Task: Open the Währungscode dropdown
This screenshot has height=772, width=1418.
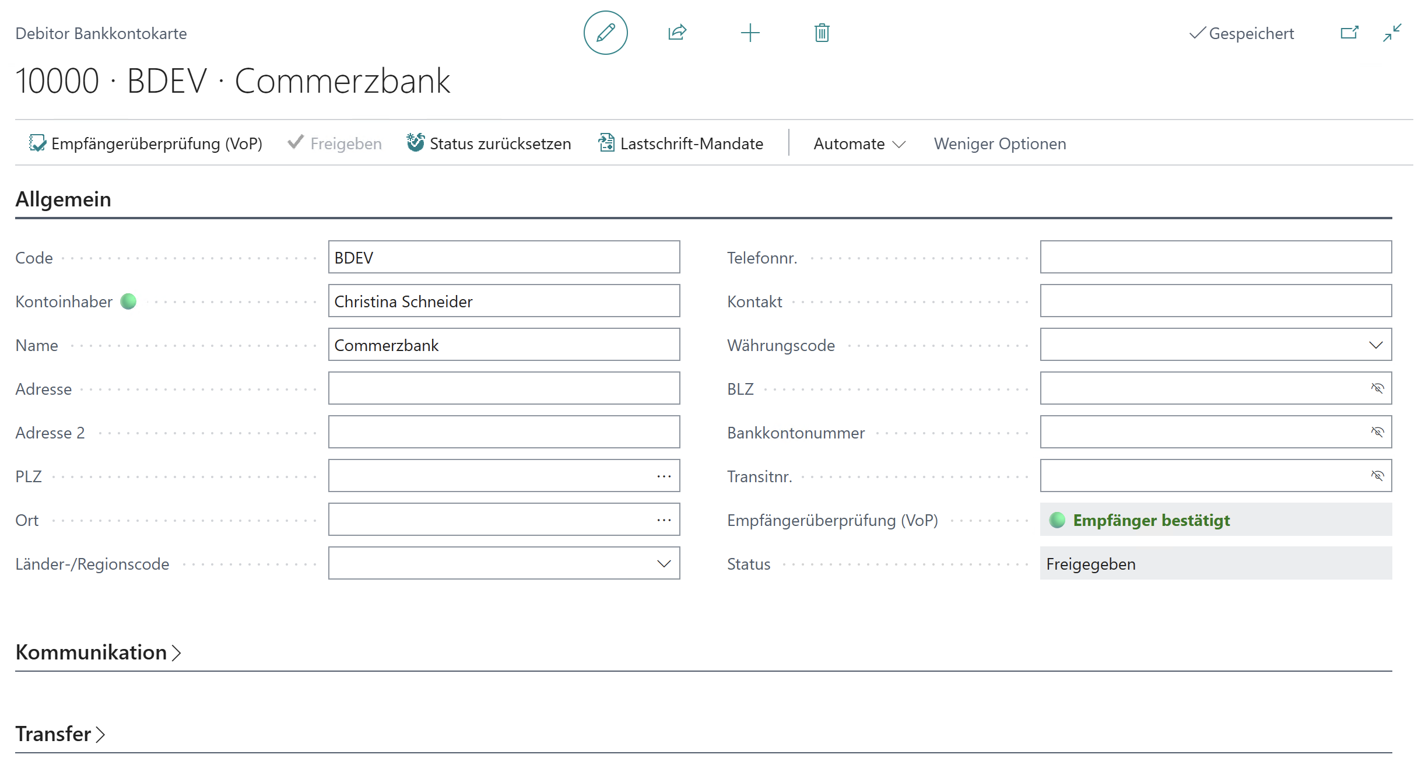Action: tap(1376, 344)
